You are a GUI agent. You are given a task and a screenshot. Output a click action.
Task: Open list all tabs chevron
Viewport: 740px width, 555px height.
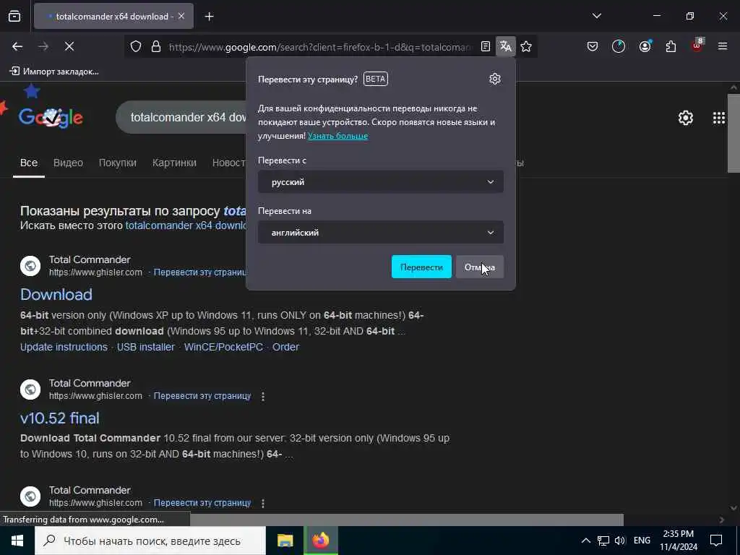click(x=596, y=16)
